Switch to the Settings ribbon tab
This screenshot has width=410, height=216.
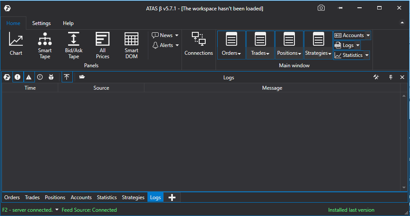(x=41, y=23)
